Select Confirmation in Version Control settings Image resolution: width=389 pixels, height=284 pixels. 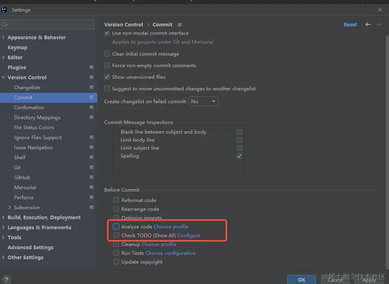point(29,107)
